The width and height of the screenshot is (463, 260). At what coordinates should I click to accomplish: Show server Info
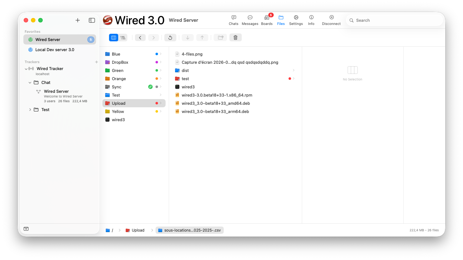(x=311, y=20)
